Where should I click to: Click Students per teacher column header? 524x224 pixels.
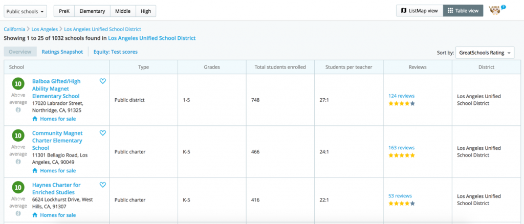point(349,67)
